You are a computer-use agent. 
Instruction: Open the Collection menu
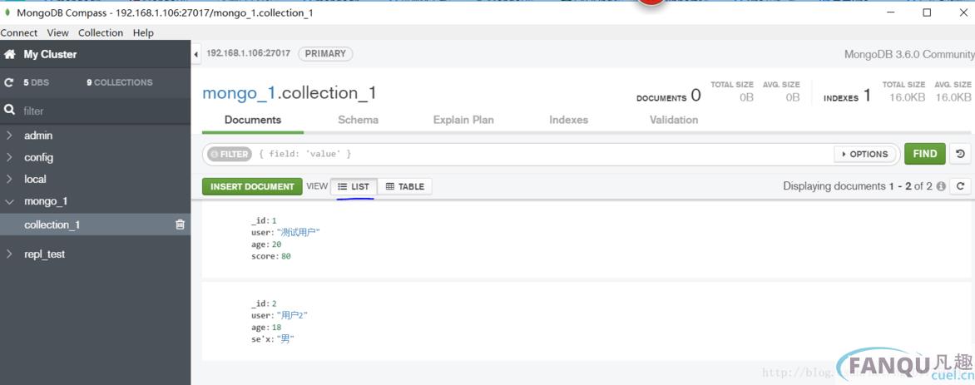coord(101,33)
